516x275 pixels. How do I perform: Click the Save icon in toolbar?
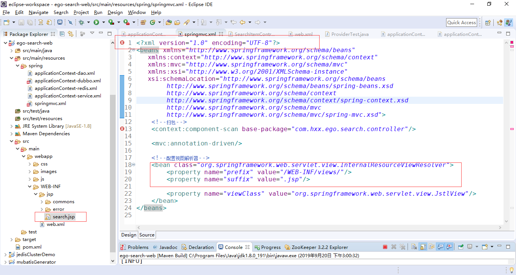[21, 22]
